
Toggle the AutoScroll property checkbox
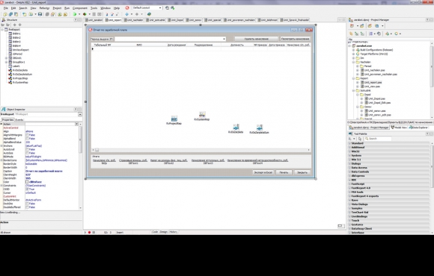[x=27, y=149]
